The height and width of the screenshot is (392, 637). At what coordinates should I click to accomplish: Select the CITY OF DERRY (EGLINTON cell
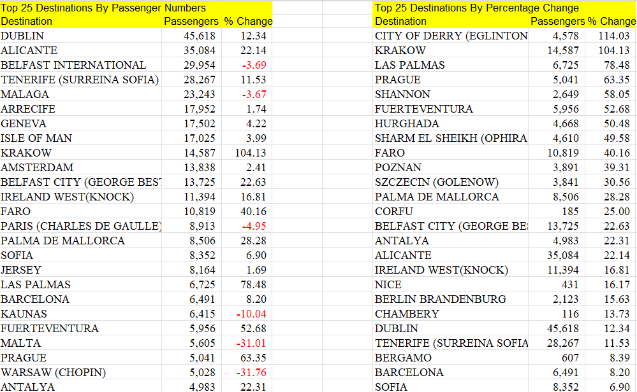click(x=451, y=36)
